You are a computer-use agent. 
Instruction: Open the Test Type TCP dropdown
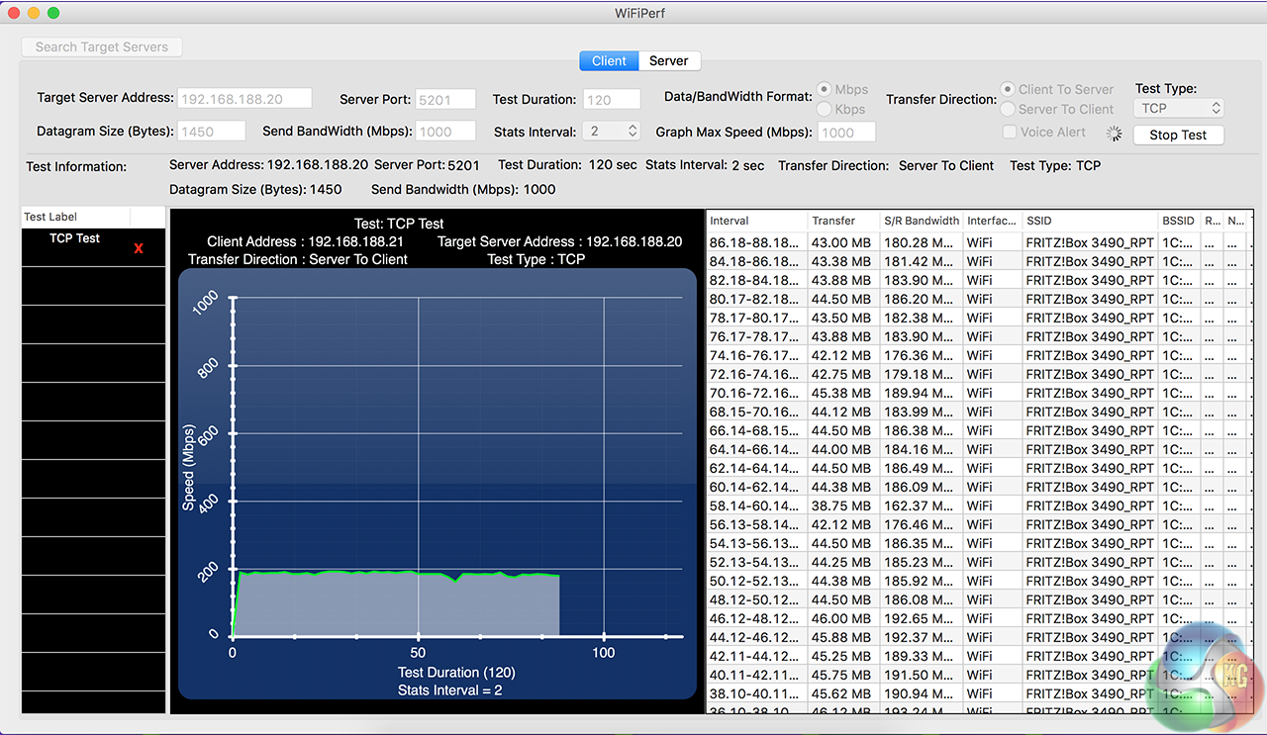tap(1179, 109)
